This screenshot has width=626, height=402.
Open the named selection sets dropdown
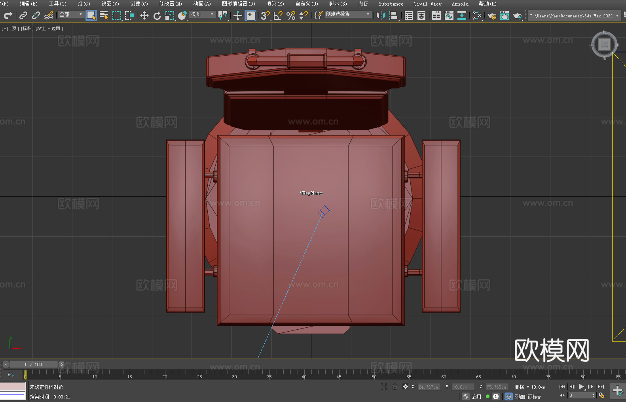(x=348, y=14)
